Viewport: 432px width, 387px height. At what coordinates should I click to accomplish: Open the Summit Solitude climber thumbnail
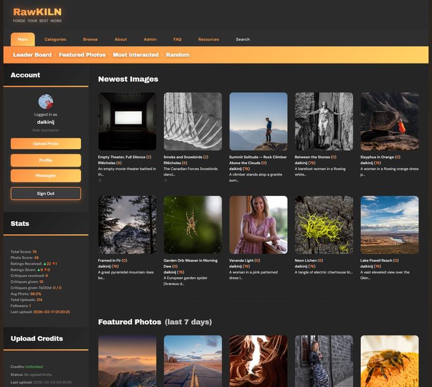(x=258, y=122)
